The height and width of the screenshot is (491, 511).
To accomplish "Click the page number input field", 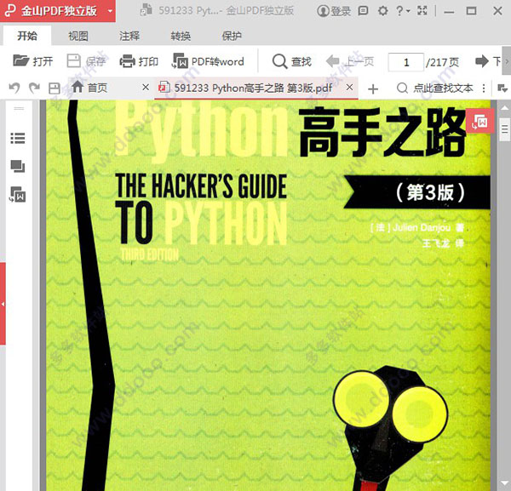I will [405, 62].
